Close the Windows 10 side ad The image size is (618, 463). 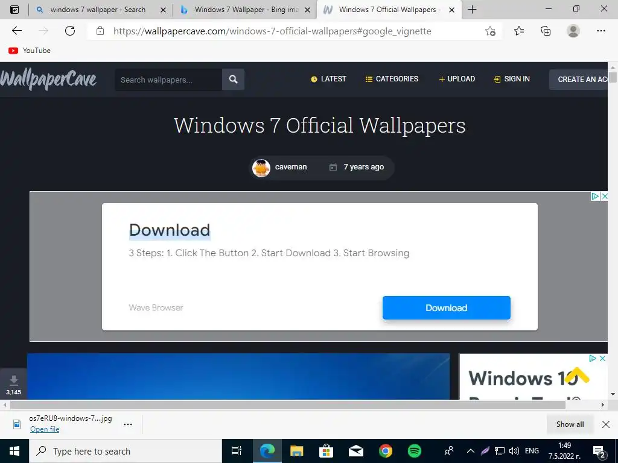[603, 358]
